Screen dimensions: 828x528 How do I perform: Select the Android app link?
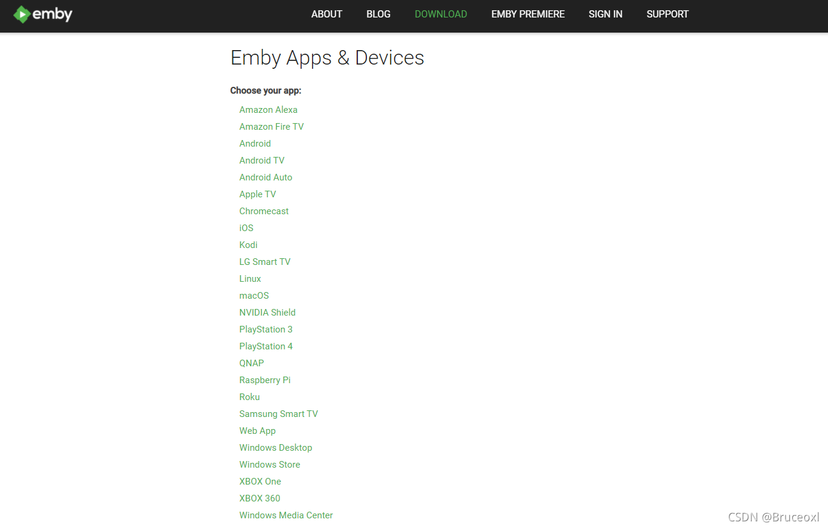pyautogui.click(x=255, y=144)
